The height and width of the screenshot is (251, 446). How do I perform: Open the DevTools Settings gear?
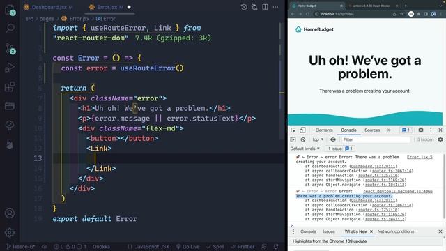point(421,130)
